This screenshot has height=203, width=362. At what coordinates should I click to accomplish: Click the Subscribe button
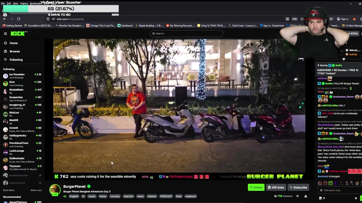pos(298,187)
